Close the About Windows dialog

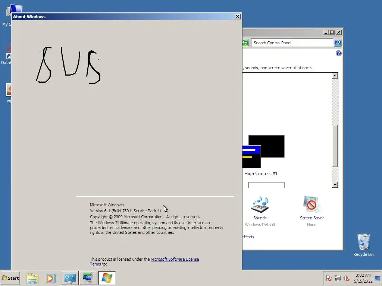(238, 16)
